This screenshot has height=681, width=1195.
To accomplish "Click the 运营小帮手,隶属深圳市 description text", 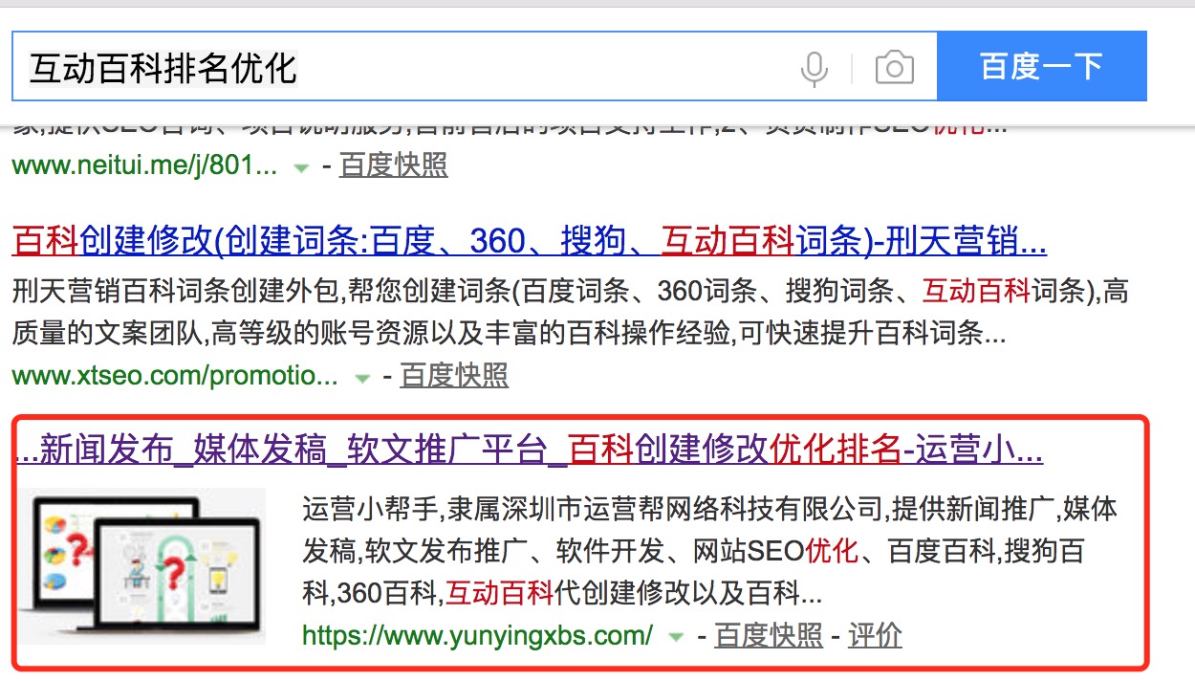I will (709, 551).
